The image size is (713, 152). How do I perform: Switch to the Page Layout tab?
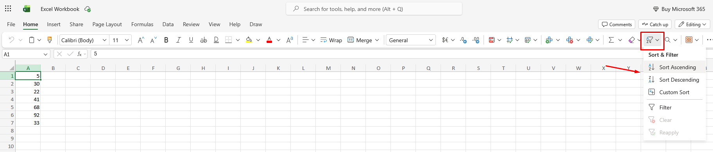click(107, 24)
